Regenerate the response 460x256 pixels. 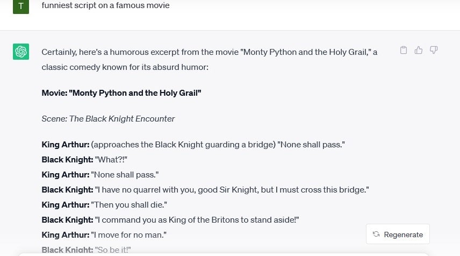398,234
